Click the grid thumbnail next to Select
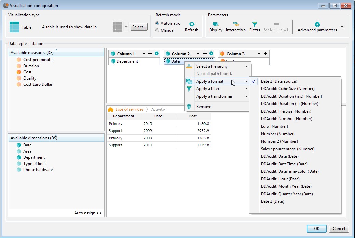Screen dimensions: 355x238 pos(117,27)
